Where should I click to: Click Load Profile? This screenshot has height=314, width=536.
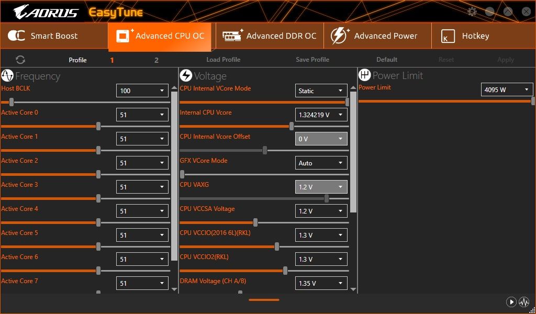click(x=223, y=60)
